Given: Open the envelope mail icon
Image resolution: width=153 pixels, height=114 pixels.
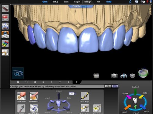Looking at the screenshot, I should coord(136,2).
